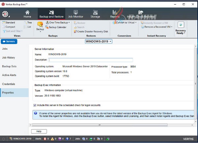This screenshot has width=198, height=143.
Task: Click the blue information icon
Action: pos(36,113)
